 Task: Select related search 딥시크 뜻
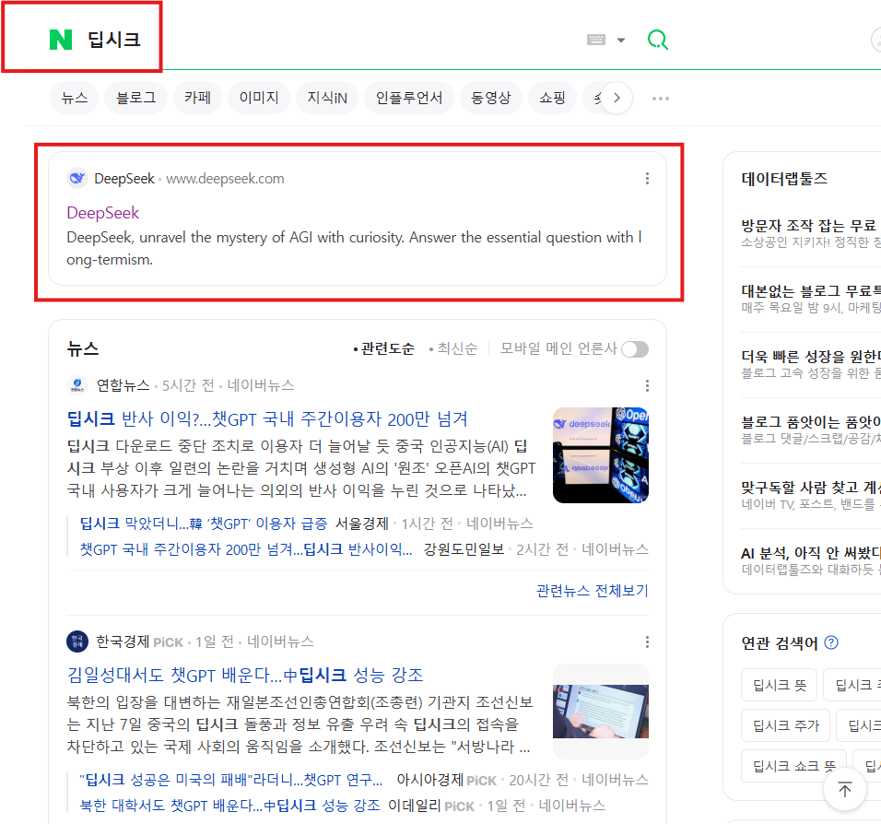(780, 685)
